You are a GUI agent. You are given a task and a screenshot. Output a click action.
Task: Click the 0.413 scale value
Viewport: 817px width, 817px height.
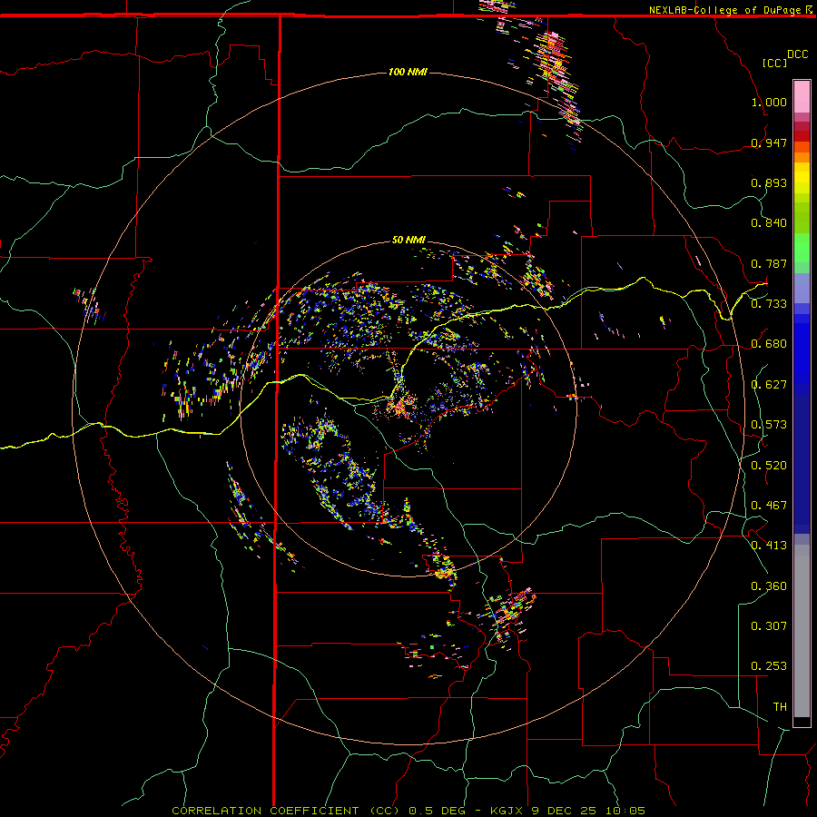[x=769, y=546]
